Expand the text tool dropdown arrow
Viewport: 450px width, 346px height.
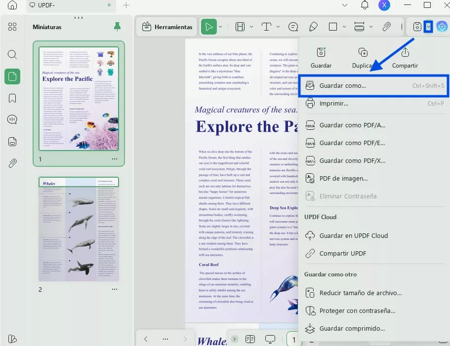(278, 27)
